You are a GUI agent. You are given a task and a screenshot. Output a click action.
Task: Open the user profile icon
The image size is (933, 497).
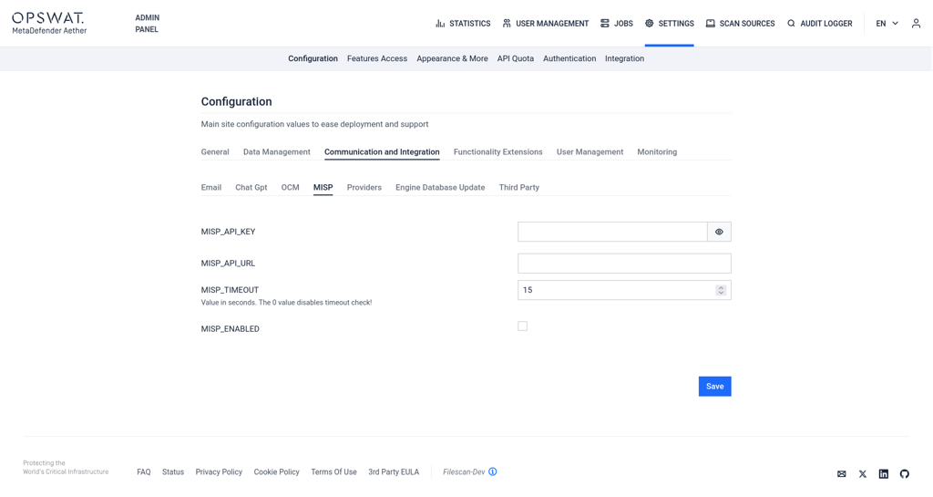click(x=916, y=24)
